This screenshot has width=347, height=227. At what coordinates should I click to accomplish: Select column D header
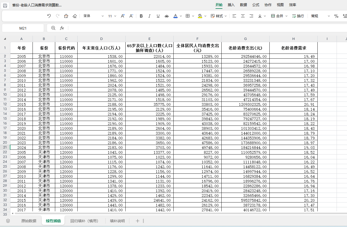(x=101, y=39)
